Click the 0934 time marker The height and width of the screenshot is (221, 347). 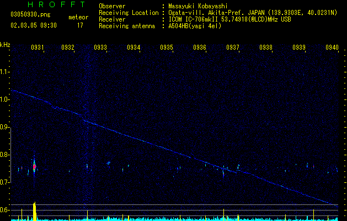[134, 47]
